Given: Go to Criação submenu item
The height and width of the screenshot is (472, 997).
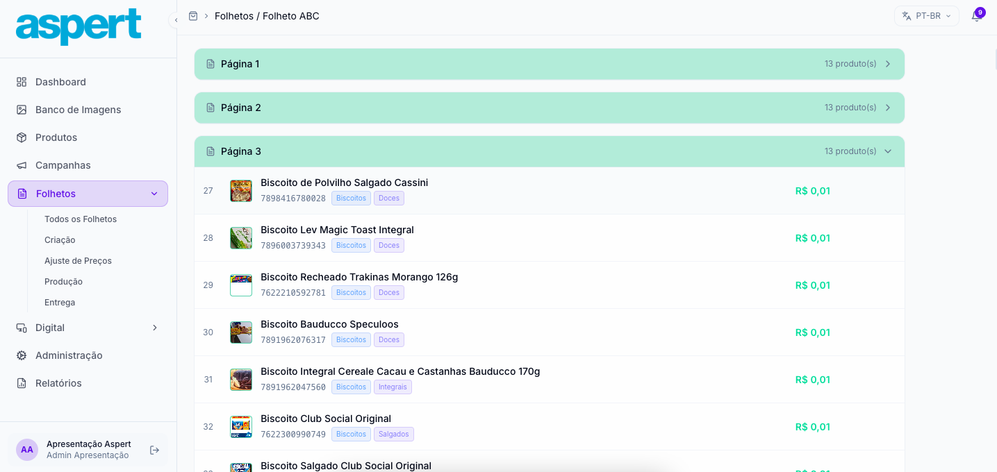Looking at the screenshot, I should (x=60, y=240).
